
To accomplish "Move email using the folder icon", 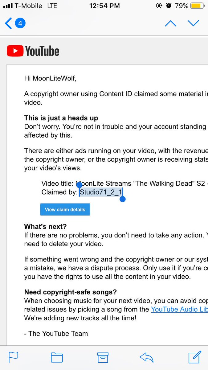I will point(57,357).
